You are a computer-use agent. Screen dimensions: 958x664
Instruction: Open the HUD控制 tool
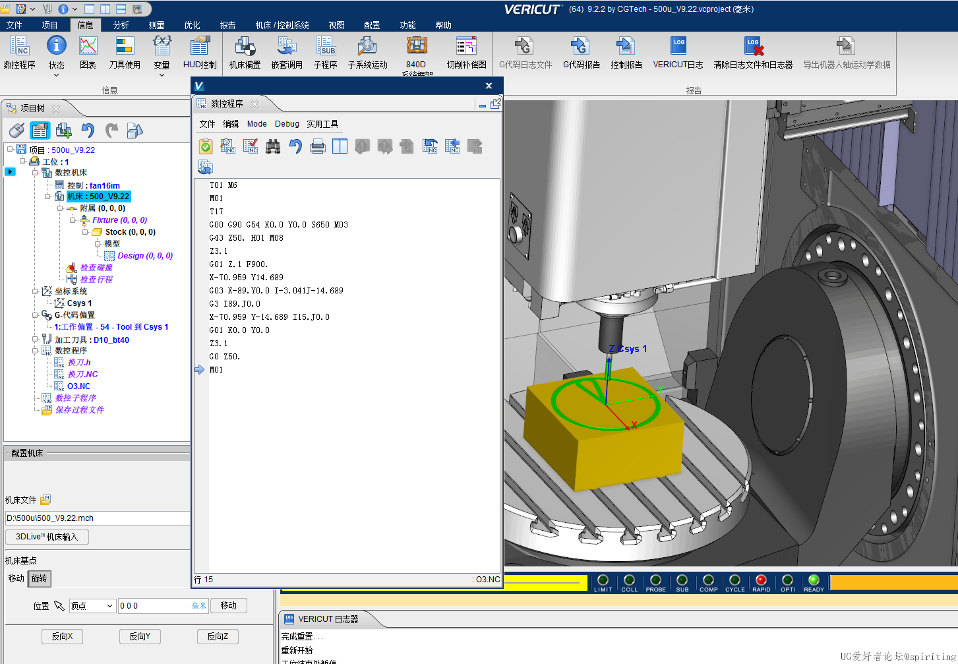[x=200, y=52]
